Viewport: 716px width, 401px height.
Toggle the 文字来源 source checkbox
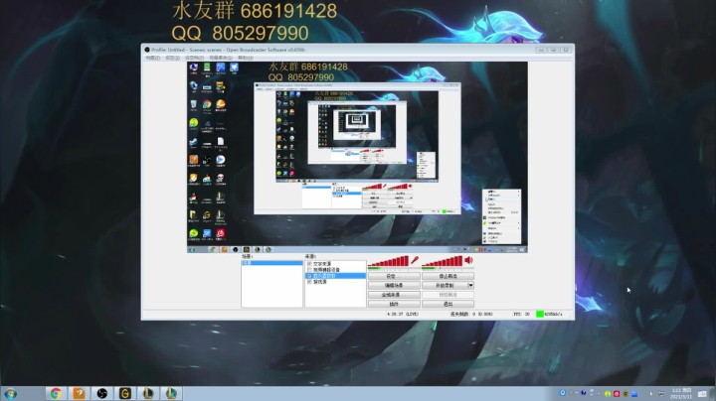309,264
